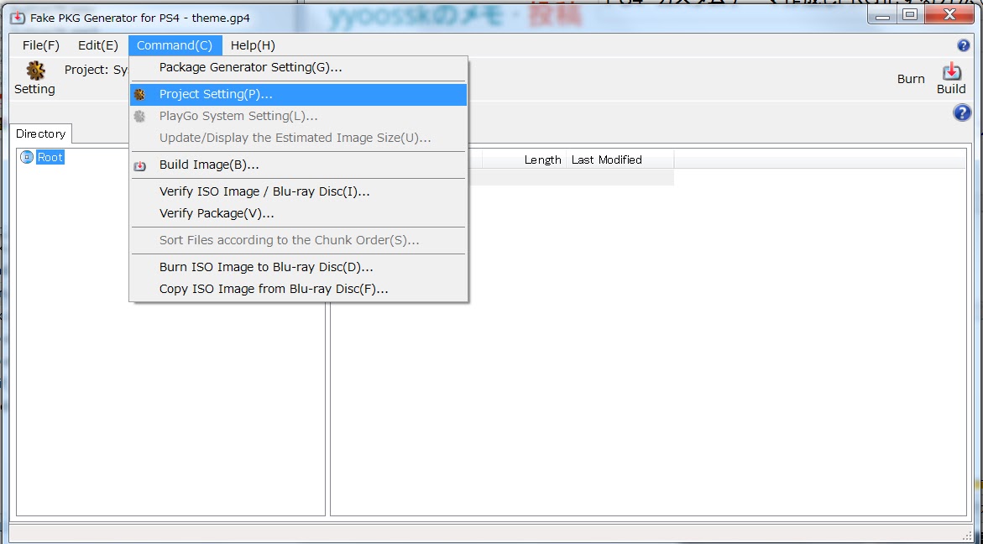Click the Directory tab
Viewport: 983px width, 544px height.
(x=41, y=133)
